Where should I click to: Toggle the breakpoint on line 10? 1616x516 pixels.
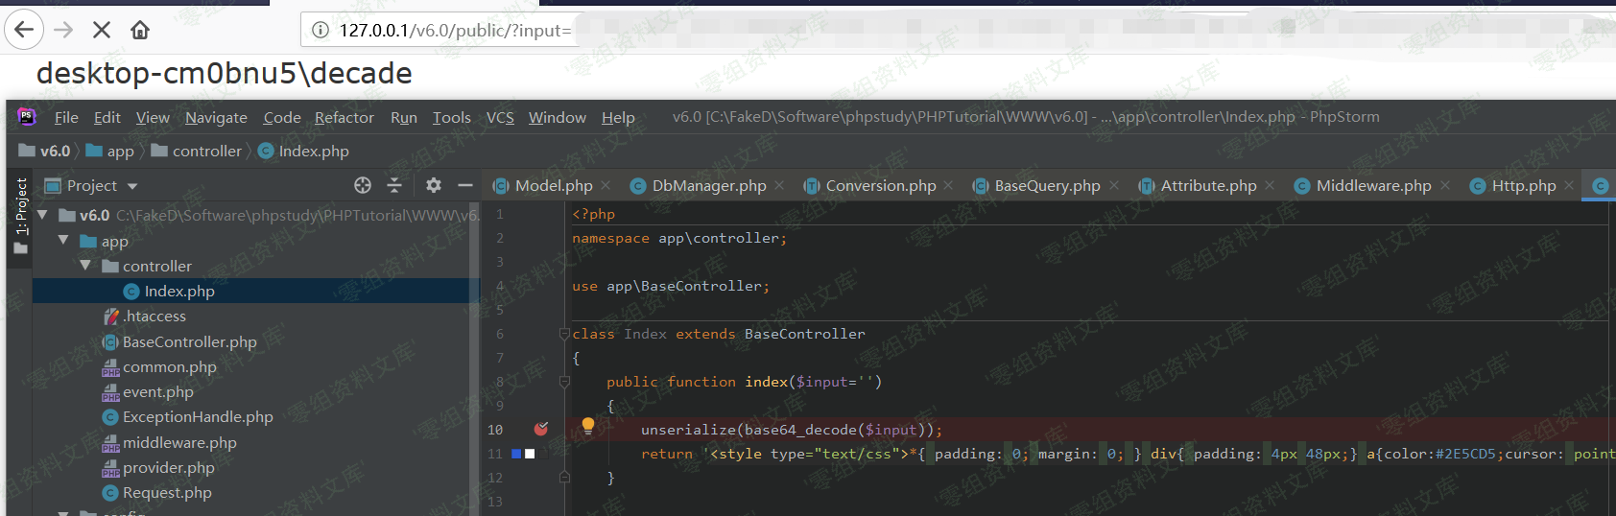pyautogui.click(x=541, y=429)
